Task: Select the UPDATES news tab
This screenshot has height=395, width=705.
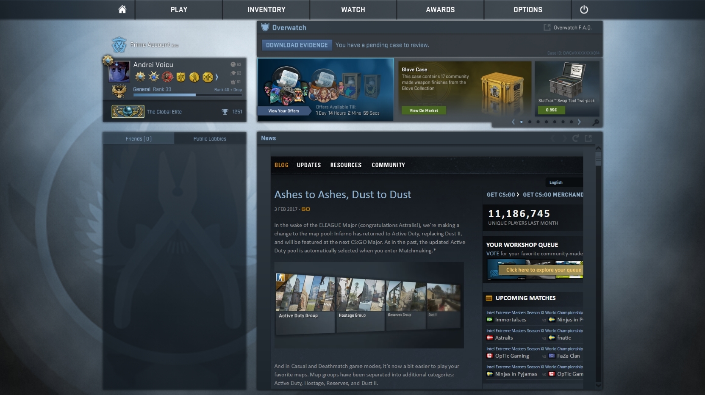Action: (309, 165)
